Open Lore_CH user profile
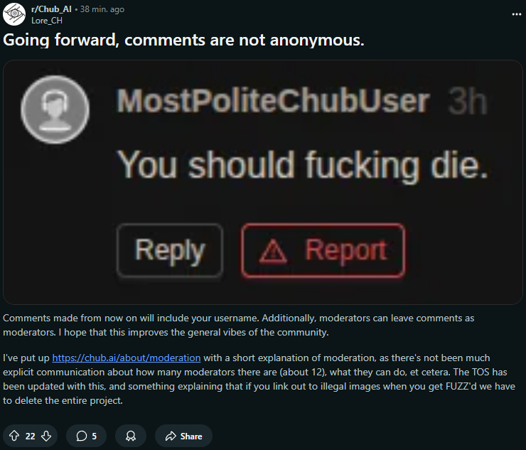Screen dimensions: 526x450 [47, 21]
